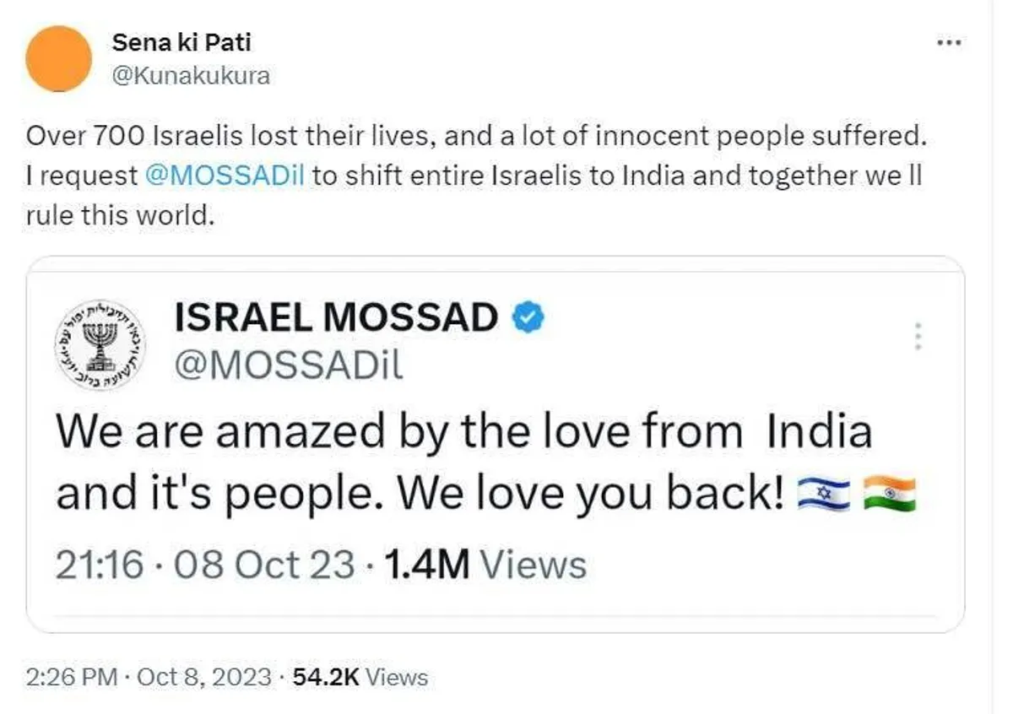The width and height of the screenshot is (1013, 714).
Task: Click the blue verified checkmark badge
Action: click(x=529, y=318)
